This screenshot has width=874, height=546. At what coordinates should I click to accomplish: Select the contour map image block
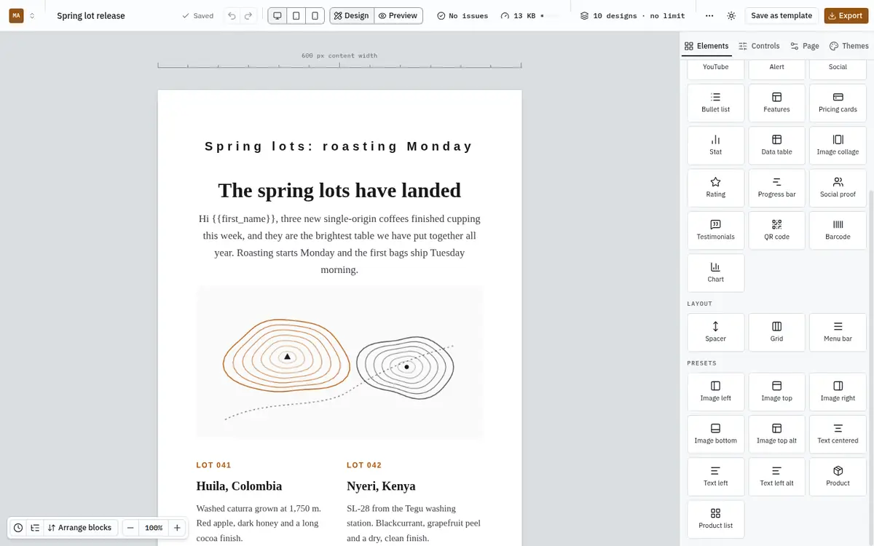(339, 363)
